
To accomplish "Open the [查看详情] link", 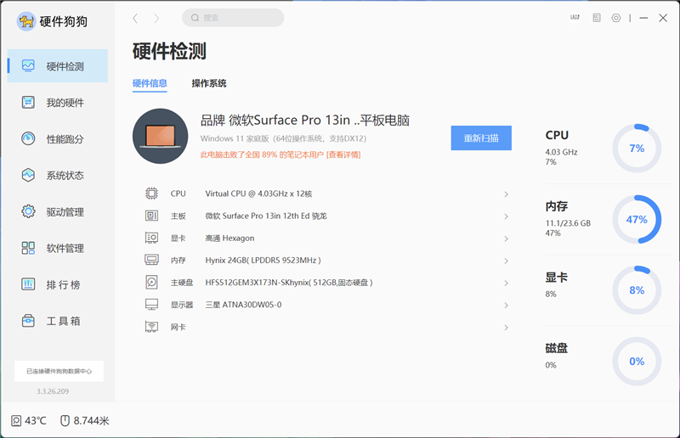I will pos(343,154).
